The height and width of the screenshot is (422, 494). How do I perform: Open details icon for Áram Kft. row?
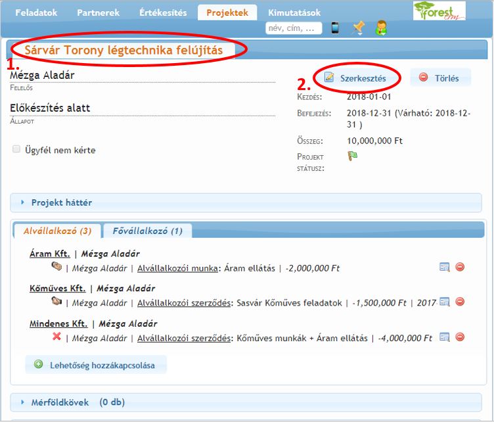point(445,267)
